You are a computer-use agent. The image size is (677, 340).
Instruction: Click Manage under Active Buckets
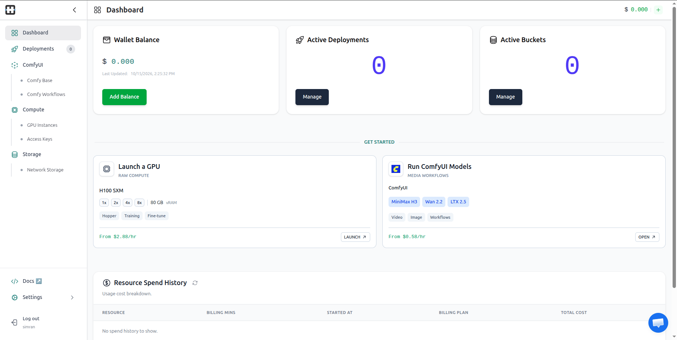(x=505, y=97)
